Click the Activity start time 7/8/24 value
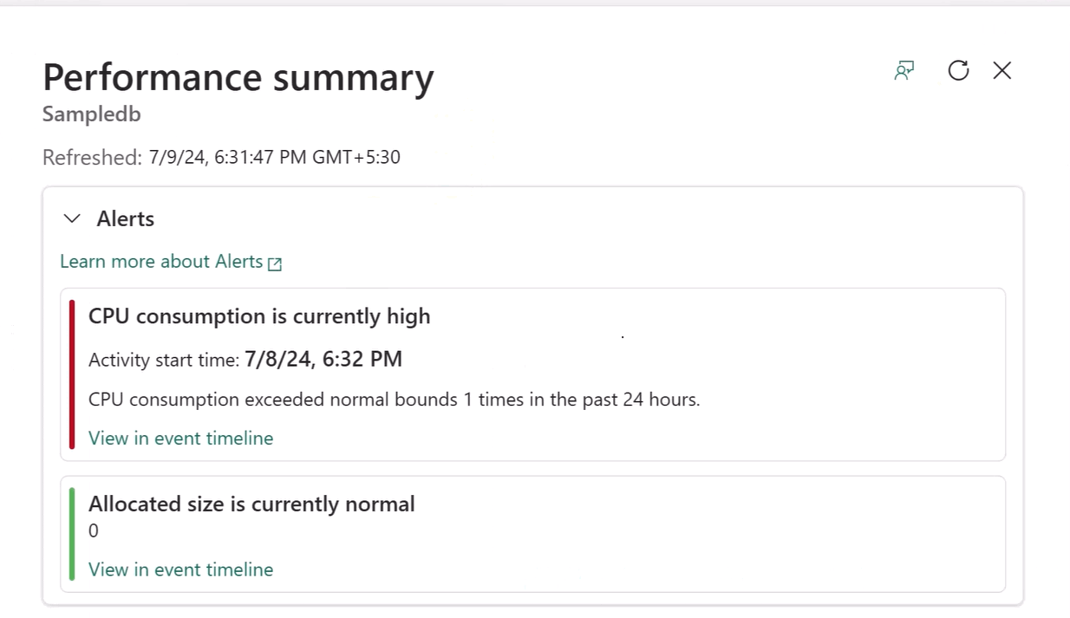Image resolution: width=1070 pixels, height=618 pixels. click(x=323, y=359)
